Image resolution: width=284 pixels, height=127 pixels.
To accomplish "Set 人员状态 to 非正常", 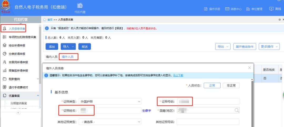I will pyautogui.click(x=231, y=86).
